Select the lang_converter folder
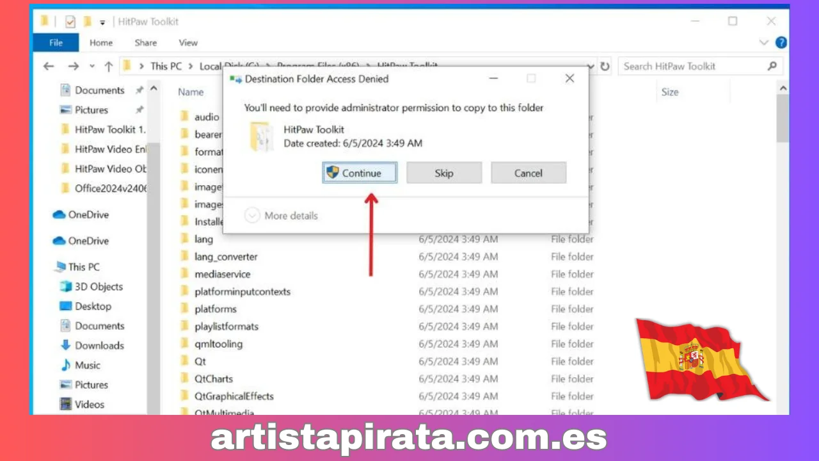This screenshot has width=819, height=461. click(x=226, y=257)
